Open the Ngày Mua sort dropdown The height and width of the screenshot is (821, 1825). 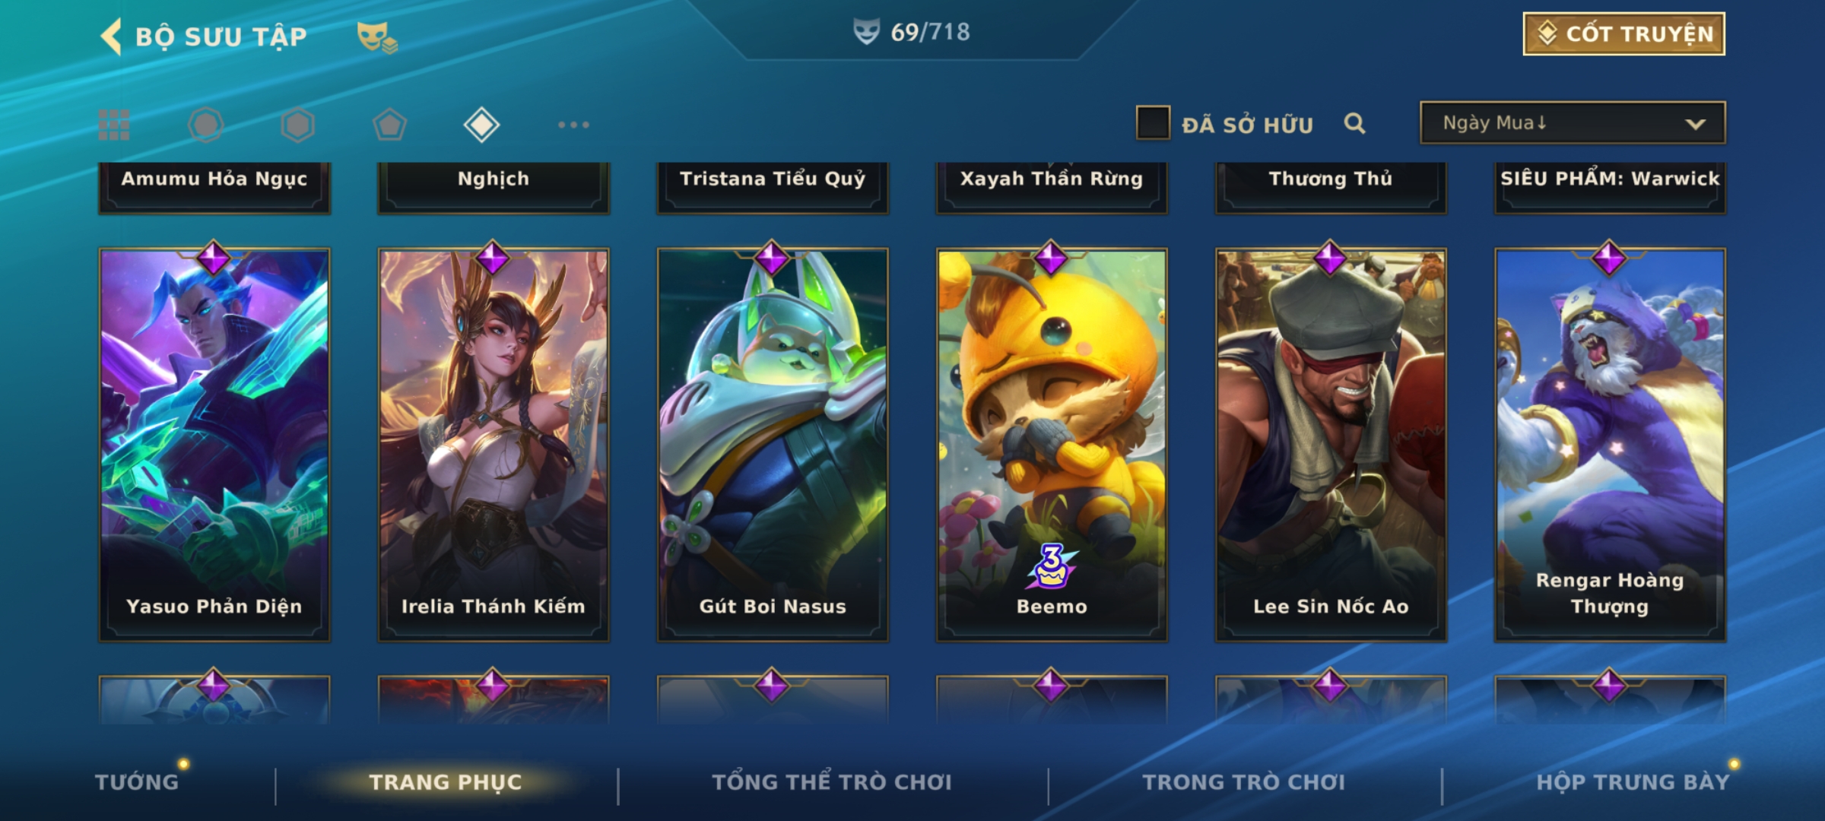1573,122
